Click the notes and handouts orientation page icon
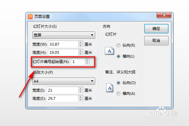Screen dimensions: 189x126 tap(110, 88)
